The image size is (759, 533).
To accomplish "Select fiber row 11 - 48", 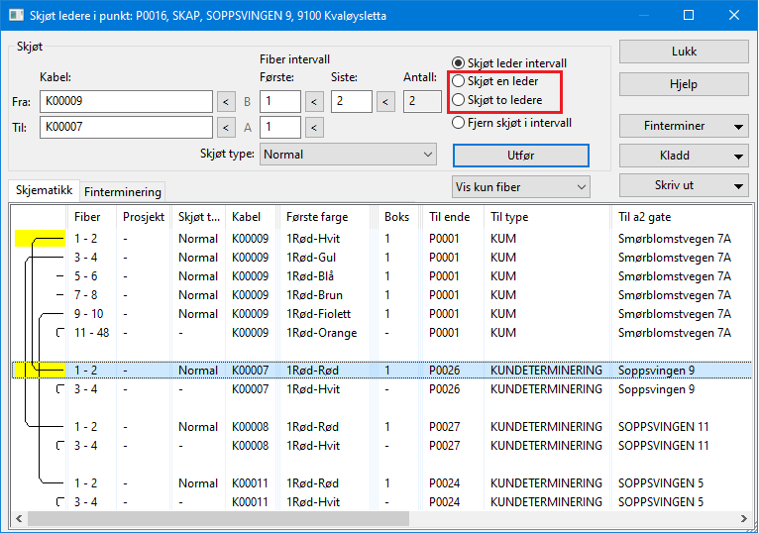I will tap(382, 333).
